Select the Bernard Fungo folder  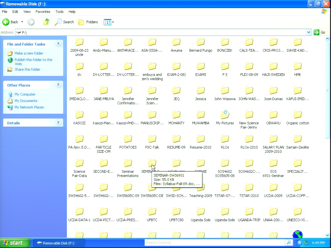tap(200, 45)
